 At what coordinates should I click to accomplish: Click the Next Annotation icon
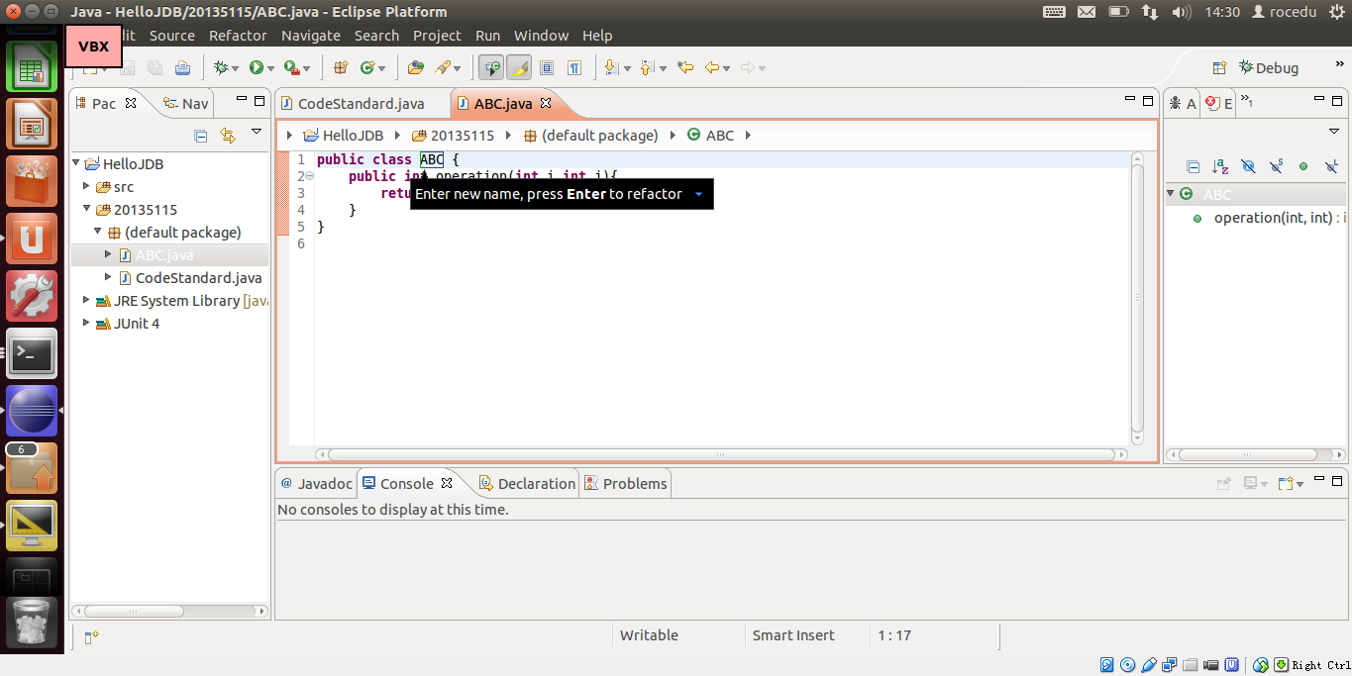[x=611, y=67]
